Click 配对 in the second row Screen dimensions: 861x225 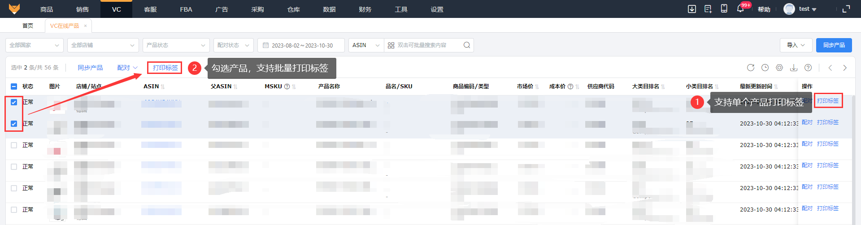click(x=807, y=122)
